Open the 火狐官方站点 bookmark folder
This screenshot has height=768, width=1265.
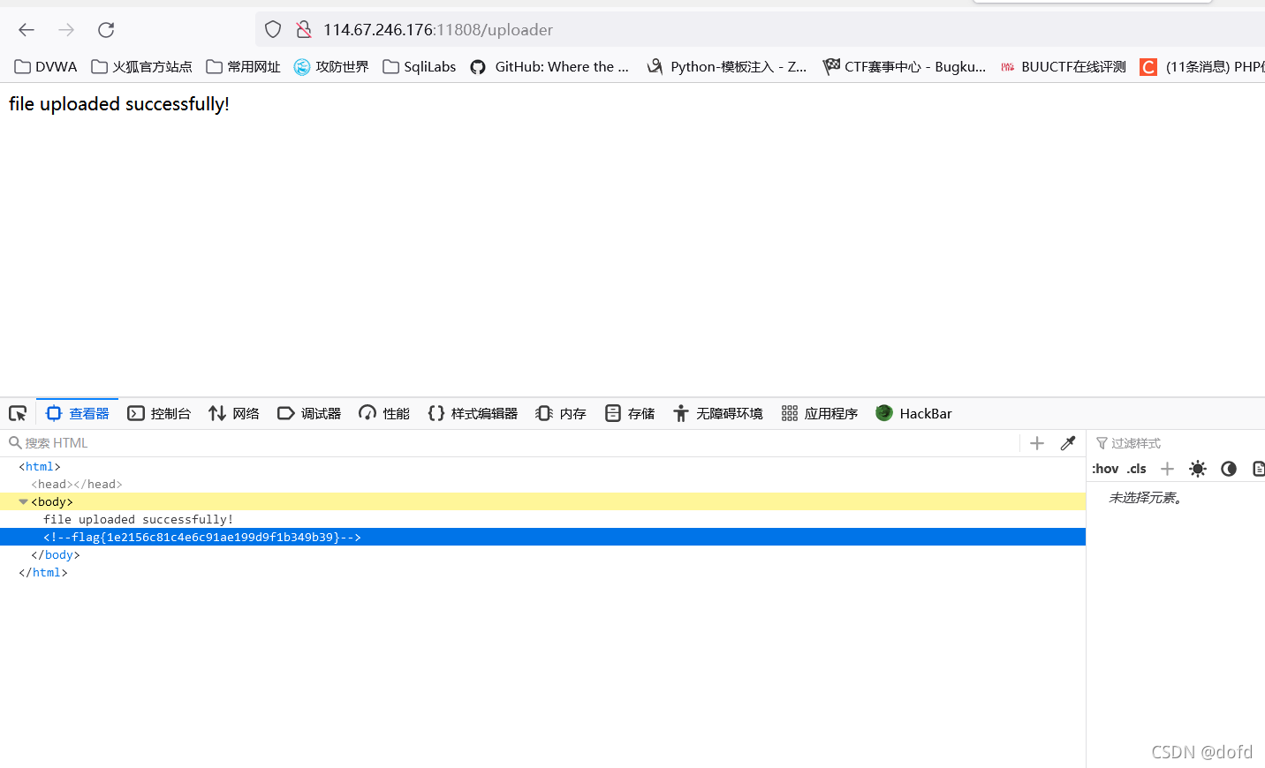141,67
